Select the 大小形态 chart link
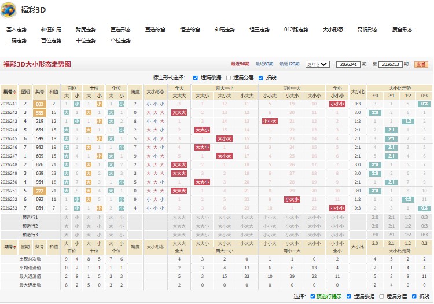This screenshot has height=304, width=434. tap(333, 30)
